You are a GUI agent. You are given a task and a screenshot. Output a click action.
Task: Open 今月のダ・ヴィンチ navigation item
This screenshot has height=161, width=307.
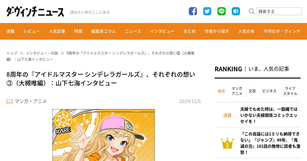[282, 31]
